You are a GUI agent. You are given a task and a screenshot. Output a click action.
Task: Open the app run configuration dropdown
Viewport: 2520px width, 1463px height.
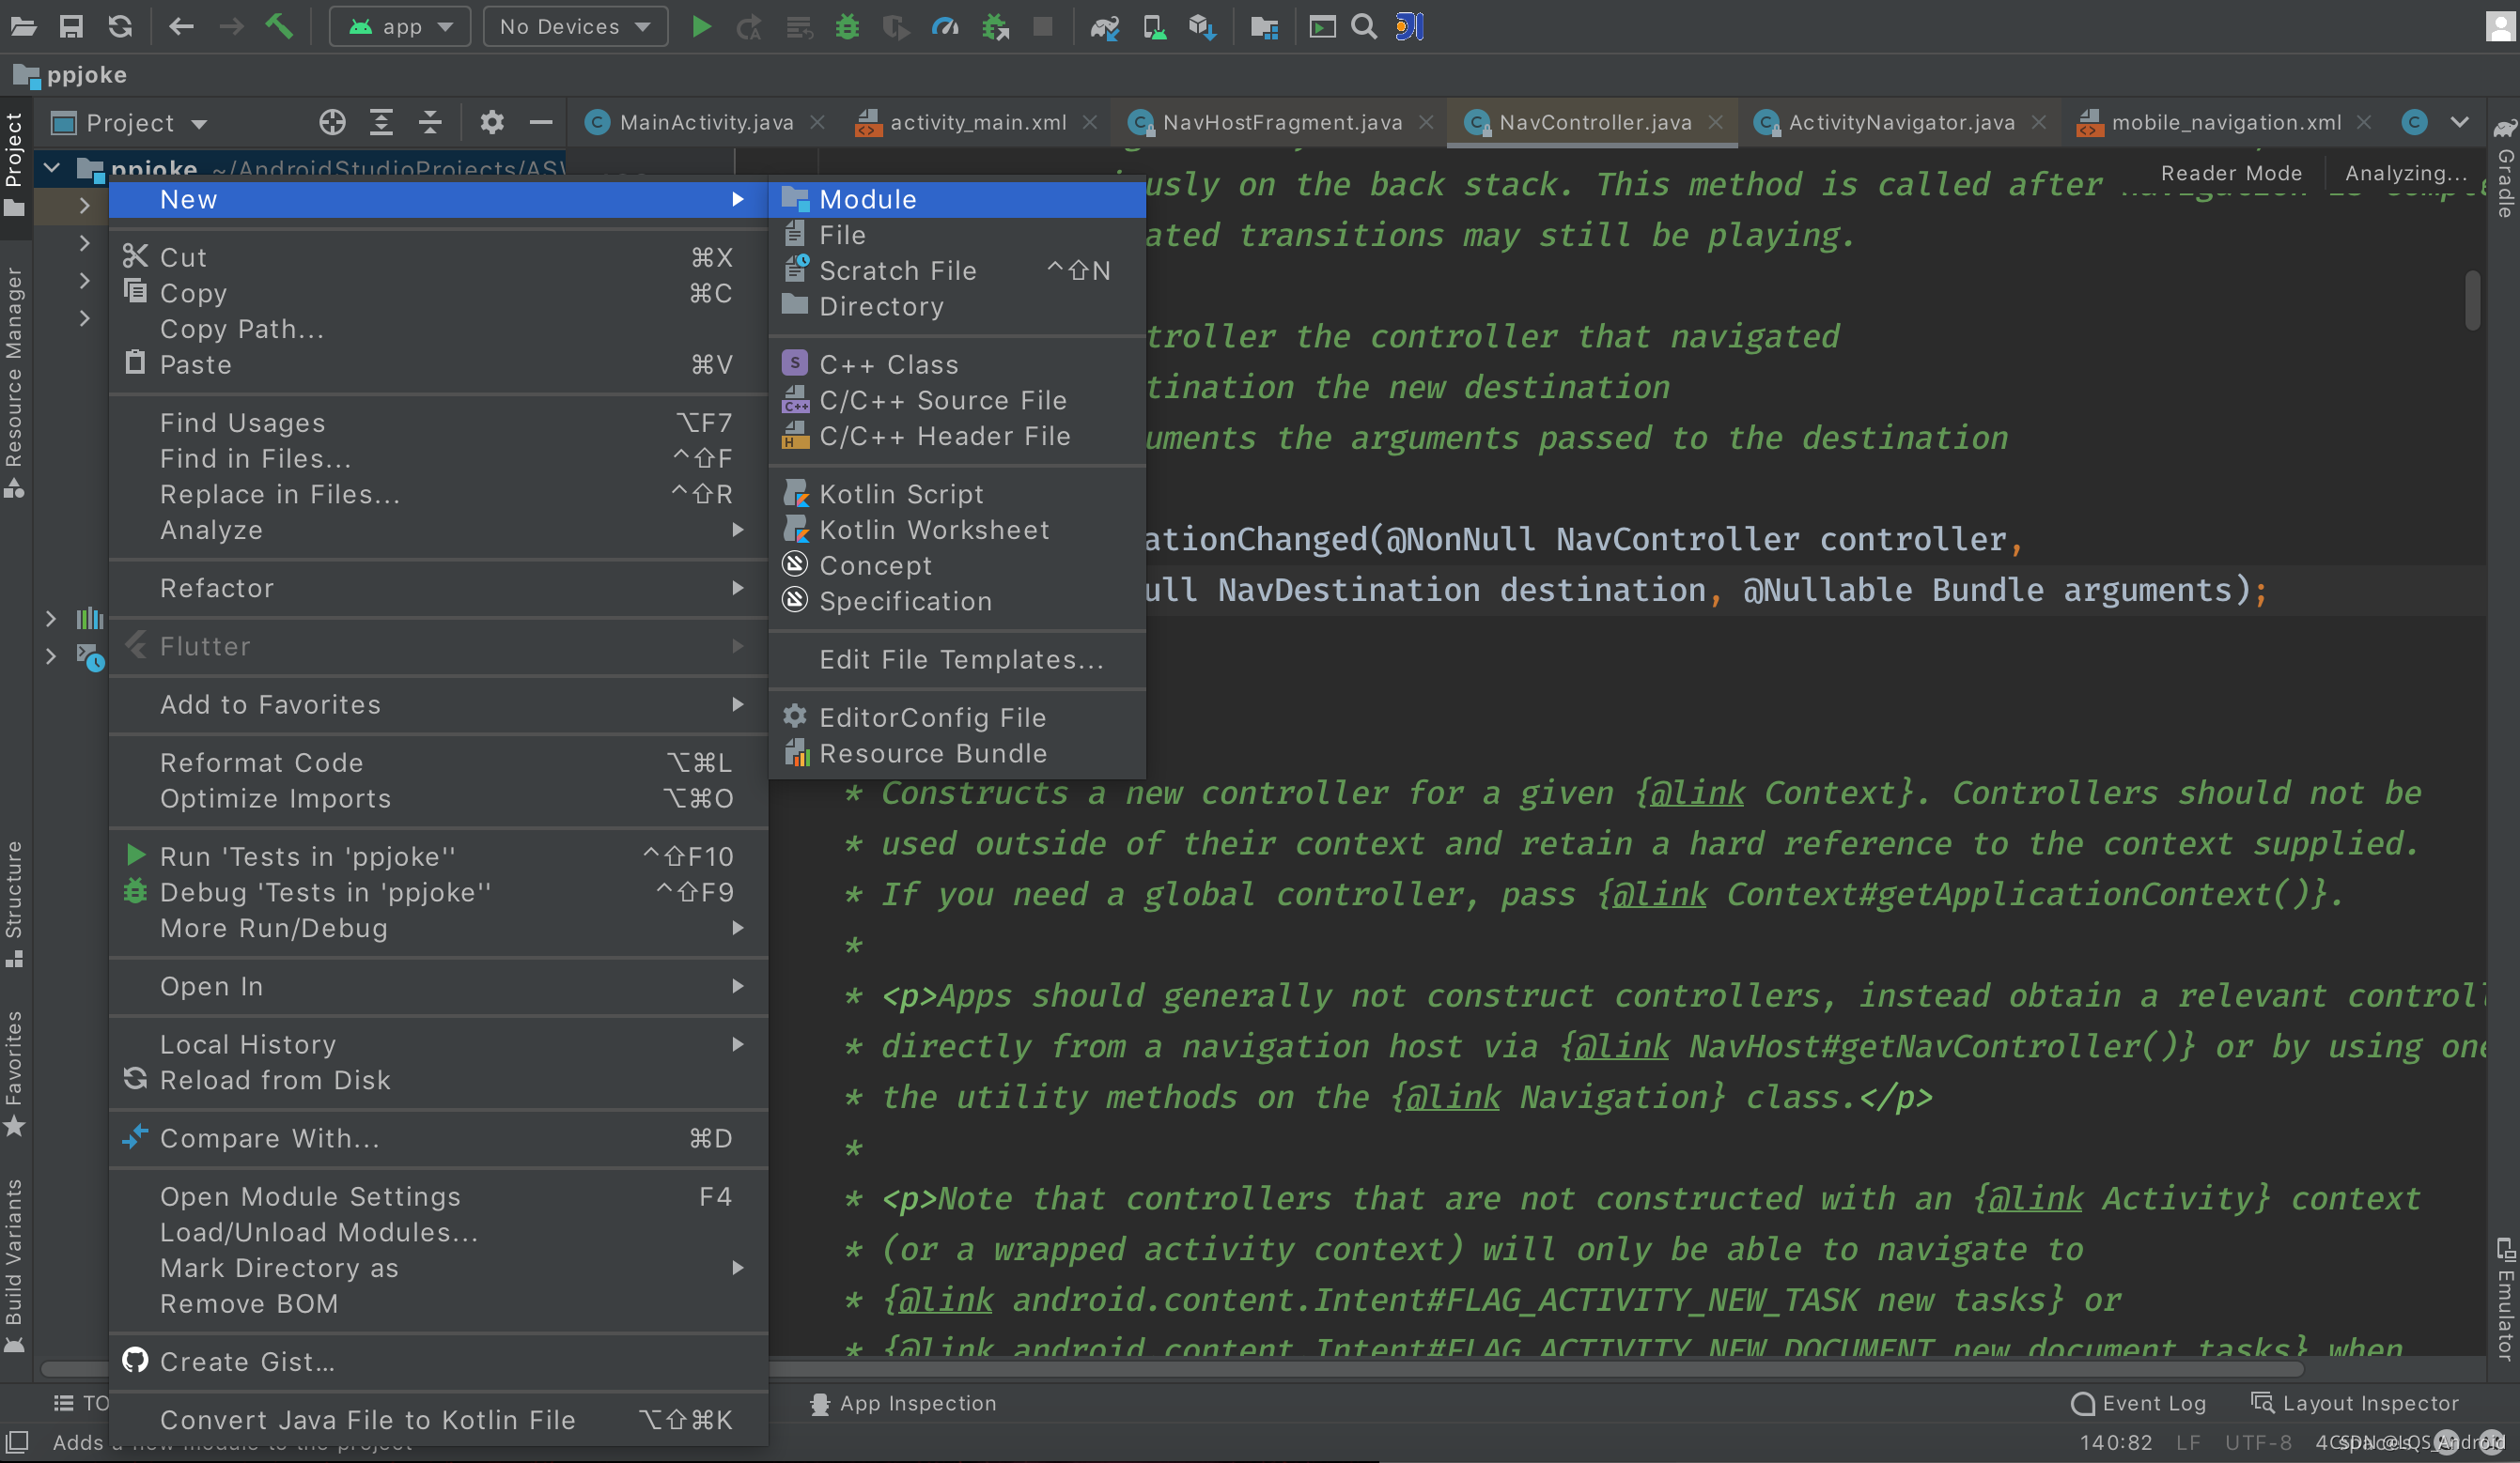(x=400, y=27)
